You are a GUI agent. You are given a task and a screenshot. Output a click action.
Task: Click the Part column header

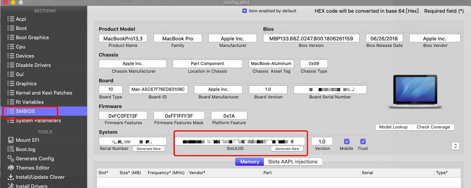[x=311, y=173]
